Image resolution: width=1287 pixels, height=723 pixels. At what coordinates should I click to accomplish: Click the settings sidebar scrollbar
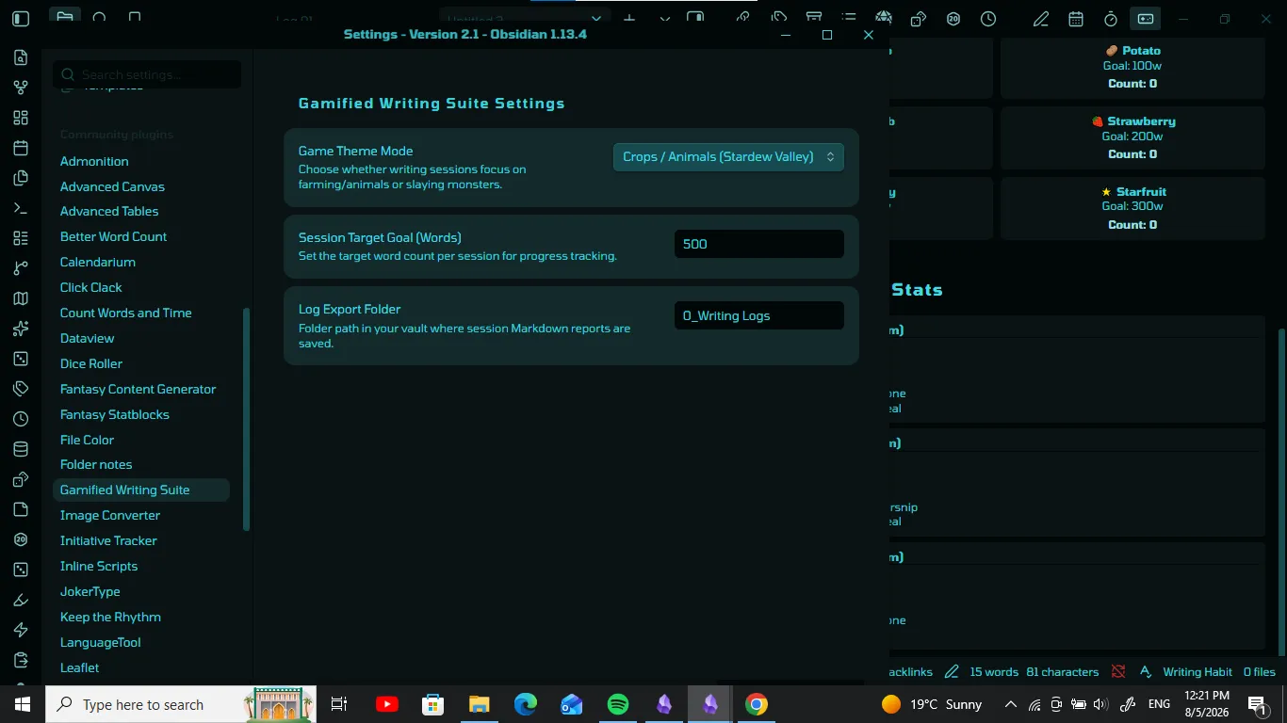[247, 420]
